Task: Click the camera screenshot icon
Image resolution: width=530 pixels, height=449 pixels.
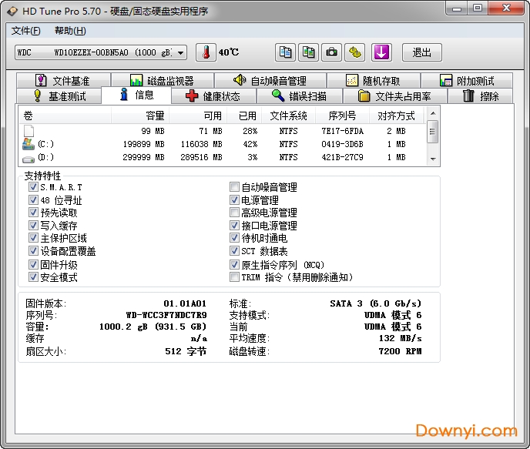Action: 332,52
